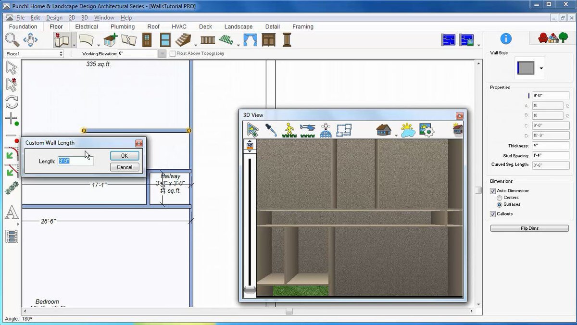This screenshot has width=577, height=325.
Task: Click the blue info icon in right panel
Action: 506,39
